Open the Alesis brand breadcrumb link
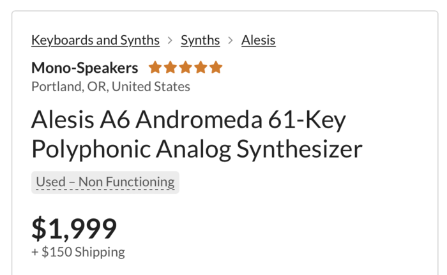Viewport: 447px width, 275px height. pyautogui.click(x=258, y=40)
